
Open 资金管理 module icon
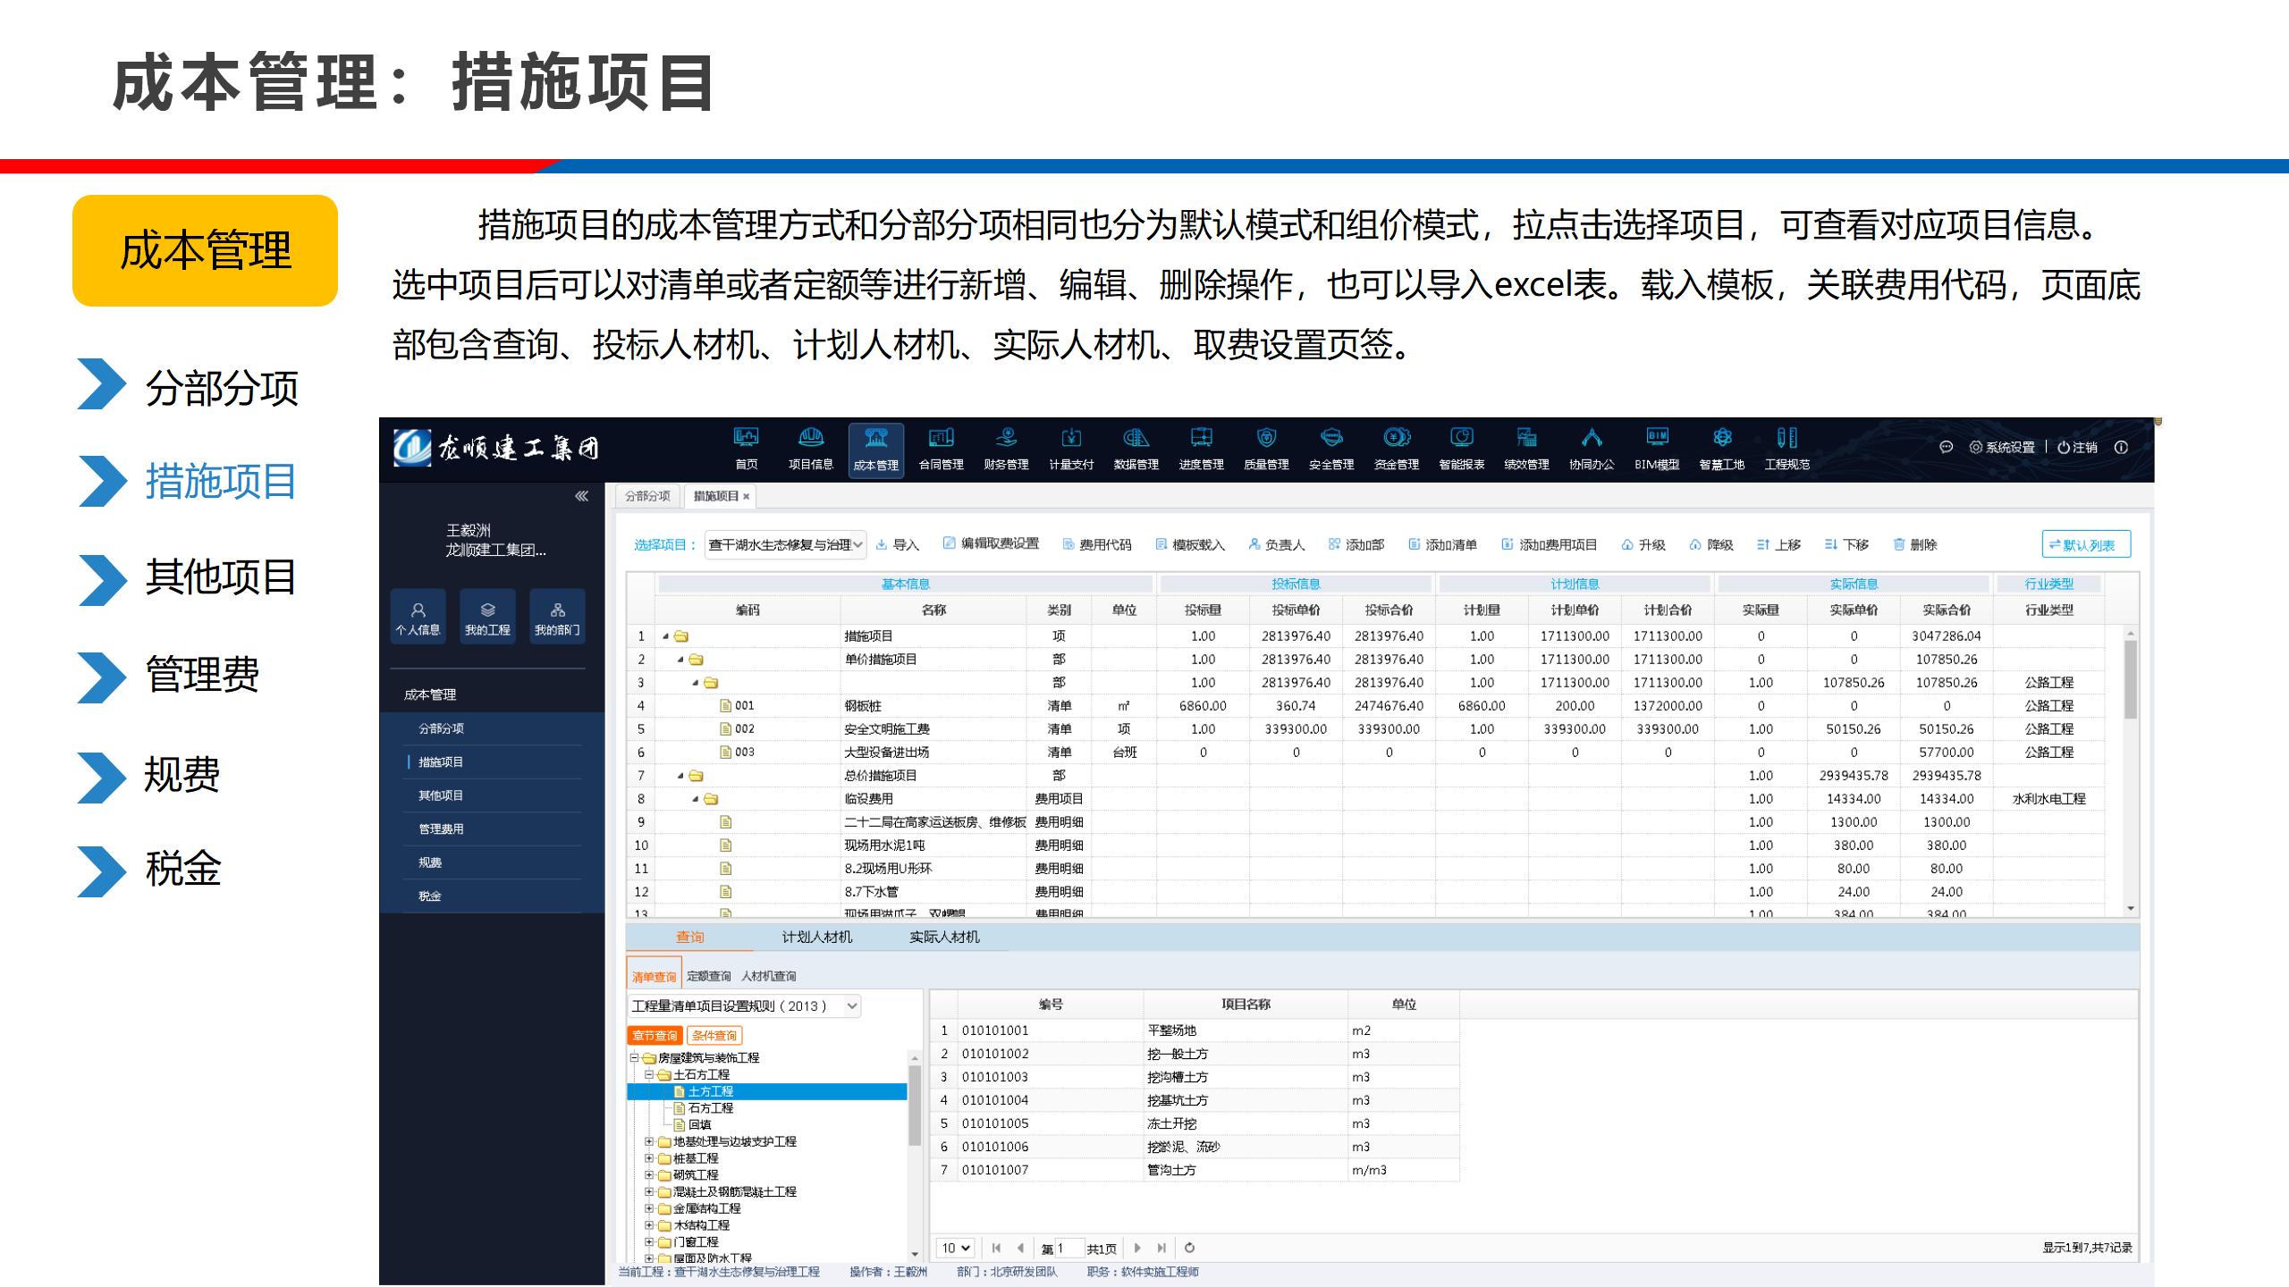[x=1397, y=450]
